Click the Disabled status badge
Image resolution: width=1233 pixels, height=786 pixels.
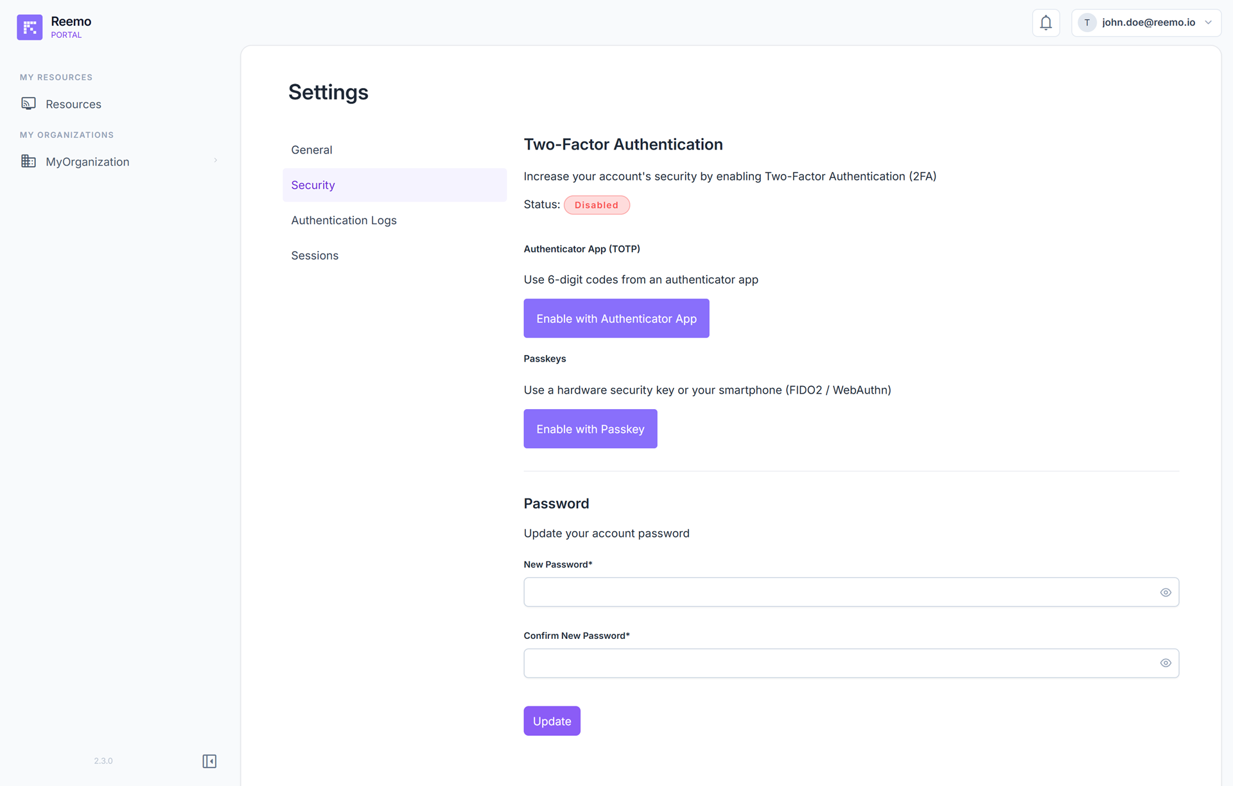click(596, 205)
